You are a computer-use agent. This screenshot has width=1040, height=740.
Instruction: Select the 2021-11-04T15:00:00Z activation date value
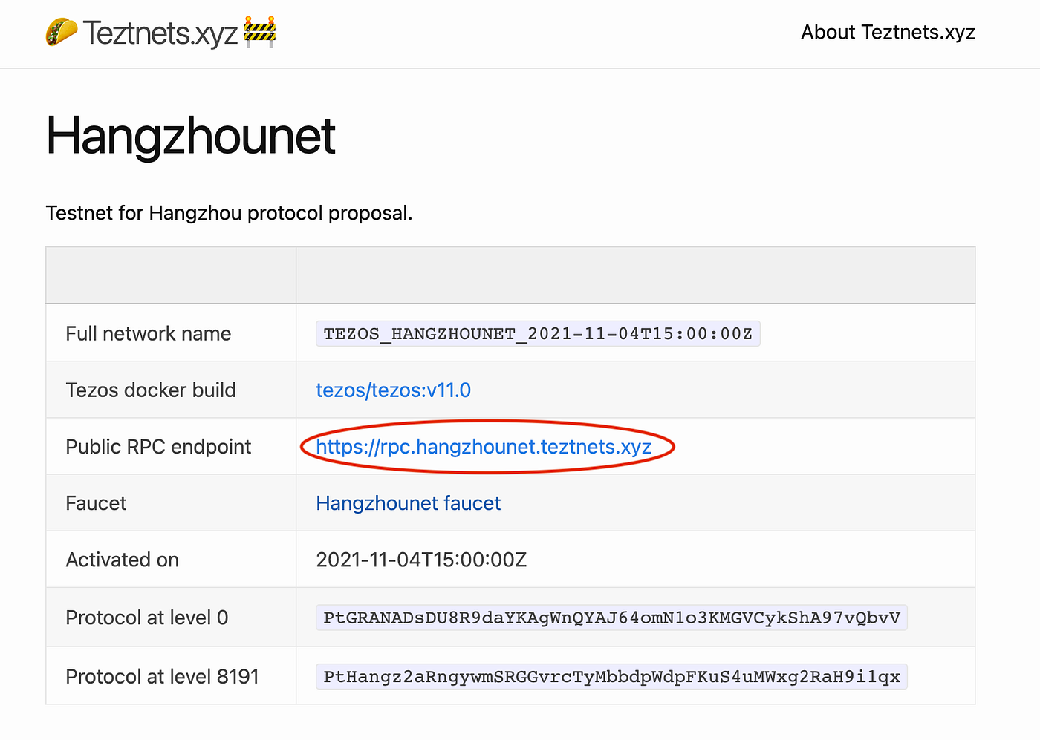coord(421,560)
